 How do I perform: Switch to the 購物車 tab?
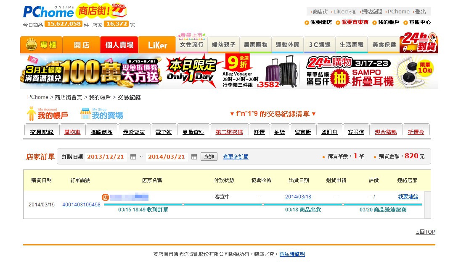[x=72, y=132]
